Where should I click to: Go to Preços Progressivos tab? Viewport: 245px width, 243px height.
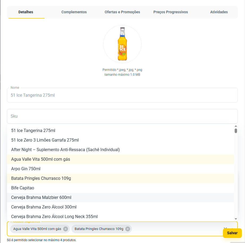coord(170,12)
